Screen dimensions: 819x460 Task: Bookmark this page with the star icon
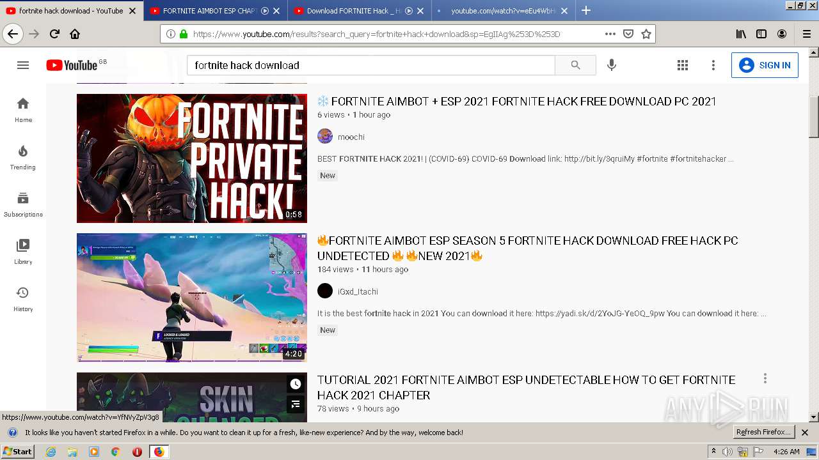(x=646, y=34)
